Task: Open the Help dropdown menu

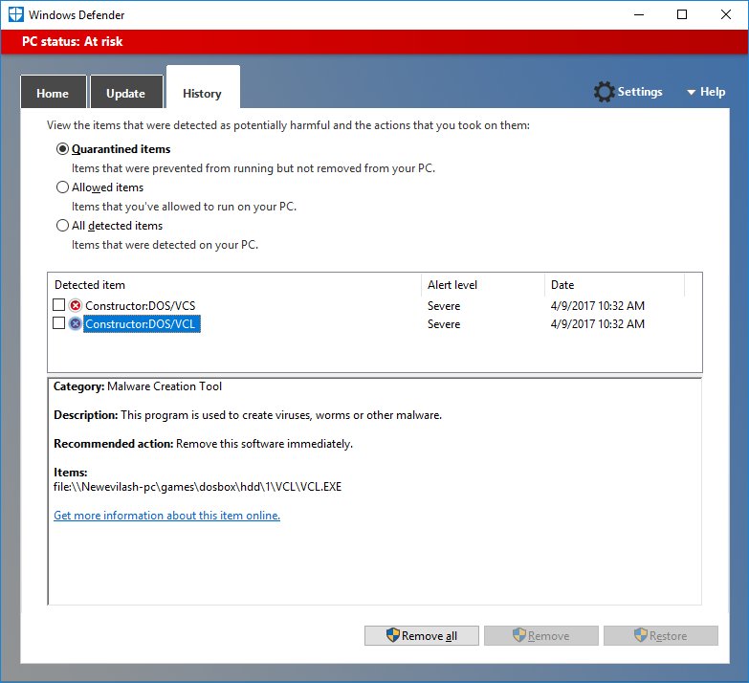Action: pos(706,92)
